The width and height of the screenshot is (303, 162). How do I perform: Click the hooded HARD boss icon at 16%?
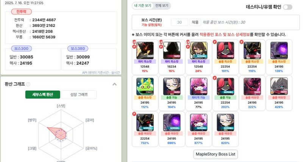pyautogui.click(x=172, y=50)
